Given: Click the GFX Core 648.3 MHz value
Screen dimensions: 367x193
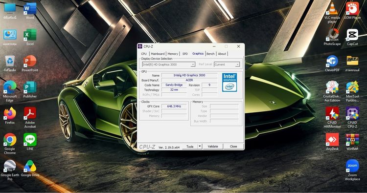Looking at the screenshot, I should 174,107.
